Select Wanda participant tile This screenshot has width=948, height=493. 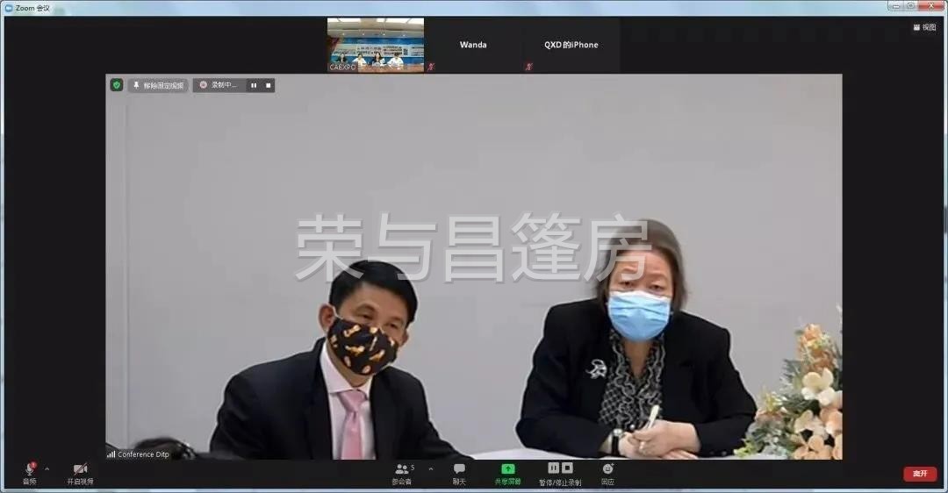coord(473,45)
